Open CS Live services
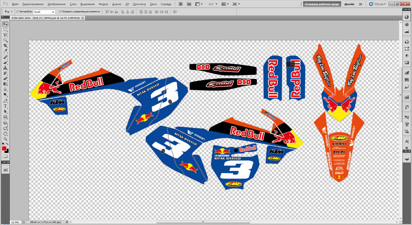 pyautogui.click(x=377, y=4)
